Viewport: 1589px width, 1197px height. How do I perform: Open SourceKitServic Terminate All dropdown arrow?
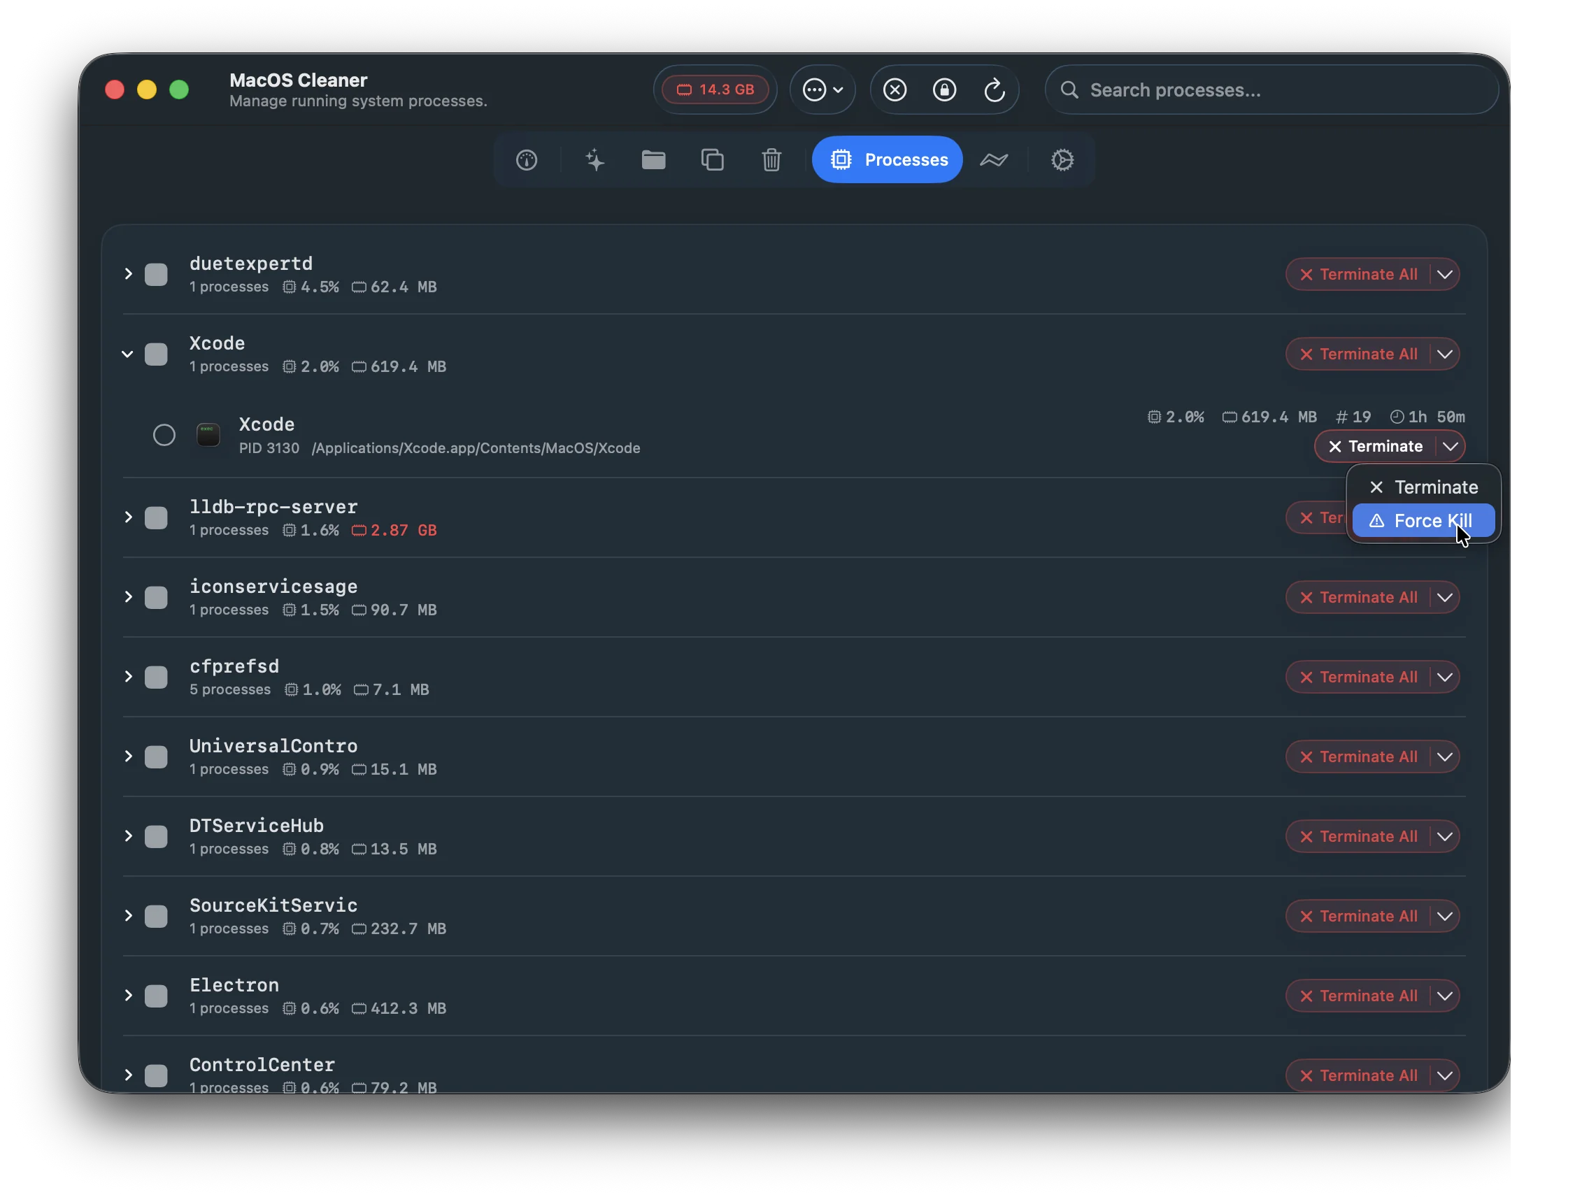1445,916
